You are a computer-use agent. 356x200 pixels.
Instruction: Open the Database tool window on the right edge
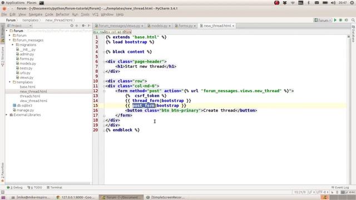353,34
